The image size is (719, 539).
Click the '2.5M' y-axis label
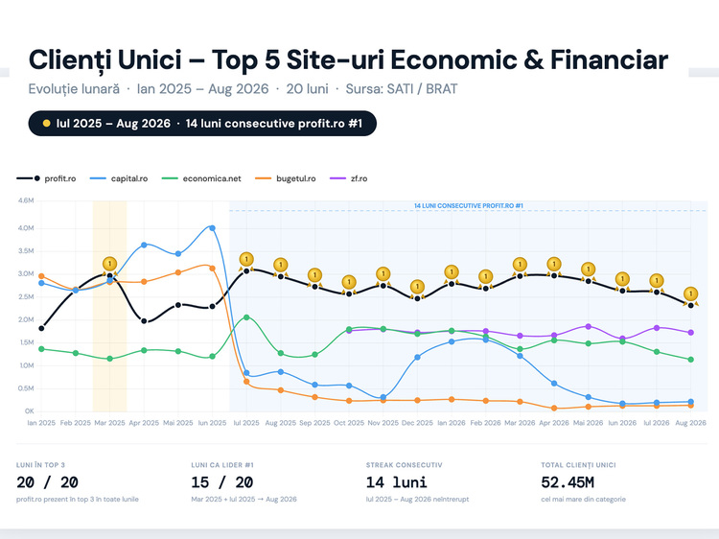pyautogui.click(x=26, y=296)
